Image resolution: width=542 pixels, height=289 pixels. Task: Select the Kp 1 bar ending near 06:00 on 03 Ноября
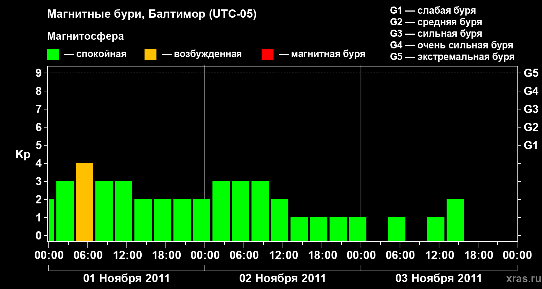397,229
